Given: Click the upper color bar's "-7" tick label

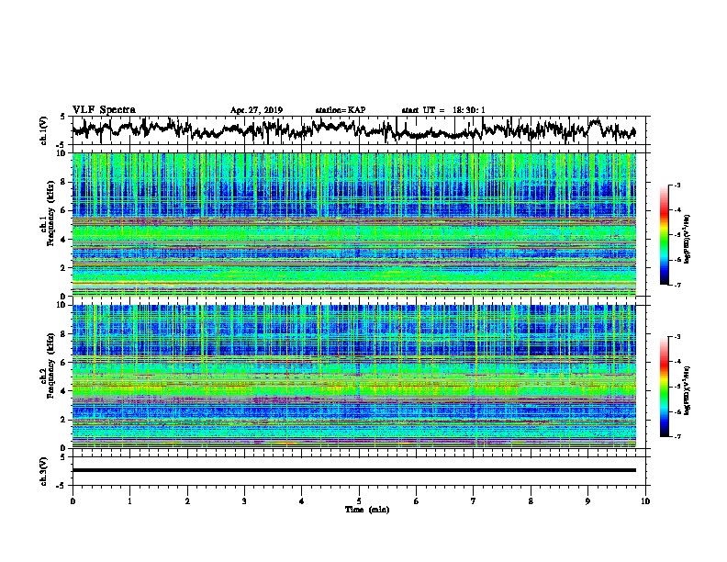Looking at the screenshot, I should click(x=677, y=285).
